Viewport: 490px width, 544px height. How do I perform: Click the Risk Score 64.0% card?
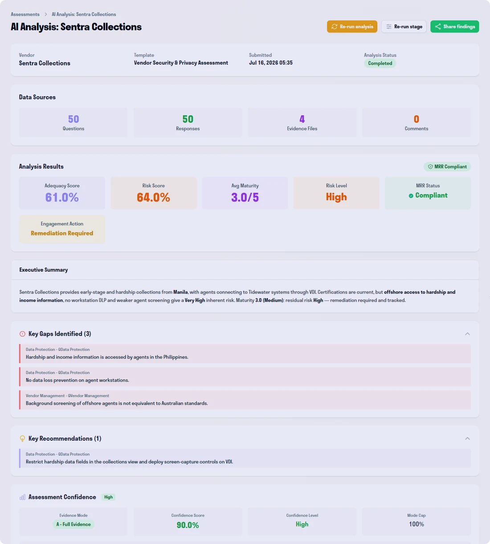(x=153, y=193)
